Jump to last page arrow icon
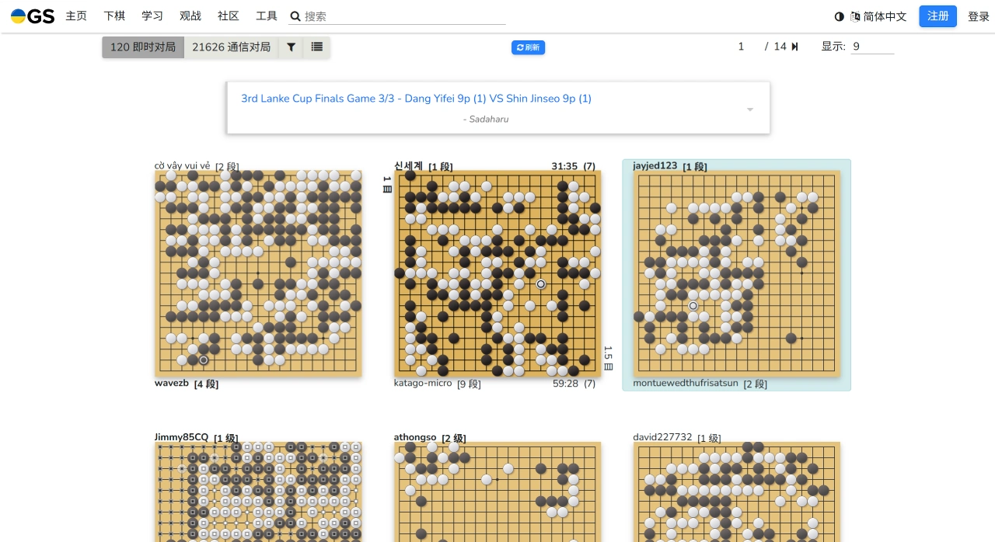 point(795,47)
